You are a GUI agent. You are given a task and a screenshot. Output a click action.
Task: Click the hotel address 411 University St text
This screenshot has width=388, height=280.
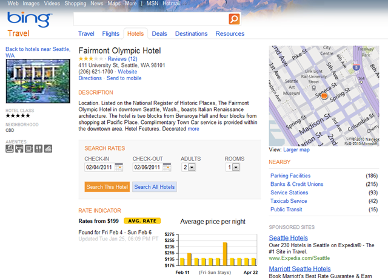[x=122, y=65]
